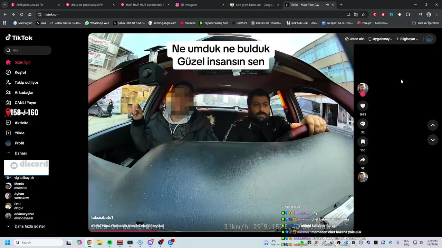Open Chrome apps grid in bookmarks bar
442x248 pixels.
[x=4, y=23]
